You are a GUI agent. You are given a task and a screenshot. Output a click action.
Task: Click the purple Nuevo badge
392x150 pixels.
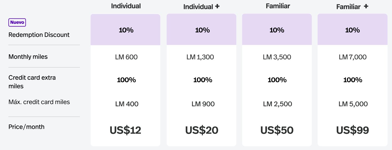(x=17, y=22)
